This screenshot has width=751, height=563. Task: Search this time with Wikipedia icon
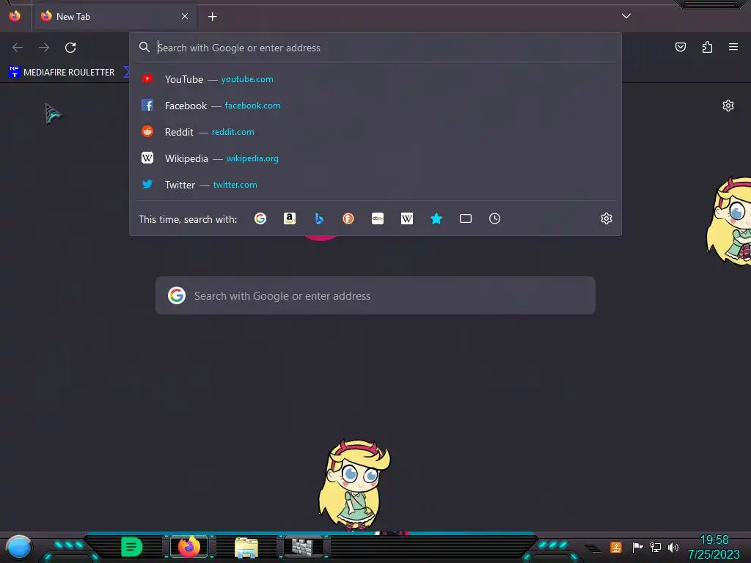(406, 218)
